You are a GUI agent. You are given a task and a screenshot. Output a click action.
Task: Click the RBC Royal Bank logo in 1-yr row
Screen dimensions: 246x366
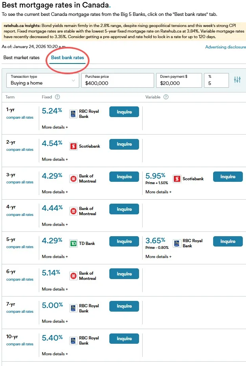click(x=73, y=114)
